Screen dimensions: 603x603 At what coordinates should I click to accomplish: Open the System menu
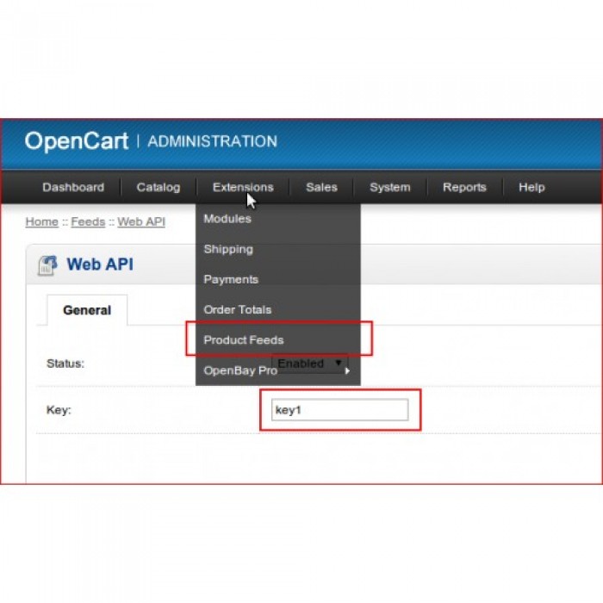(x=390, y=187)
